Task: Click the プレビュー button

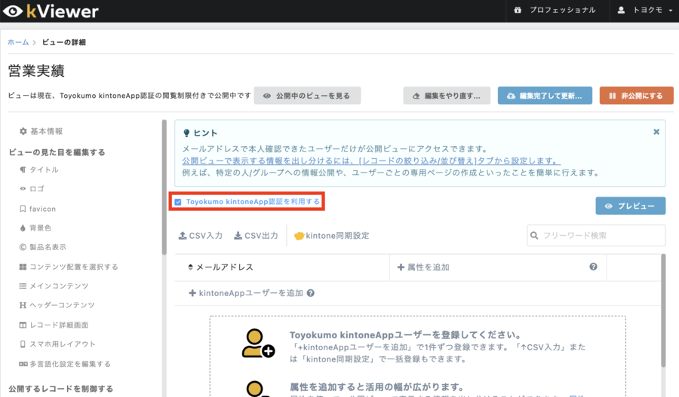Action: tap(631, 206)
